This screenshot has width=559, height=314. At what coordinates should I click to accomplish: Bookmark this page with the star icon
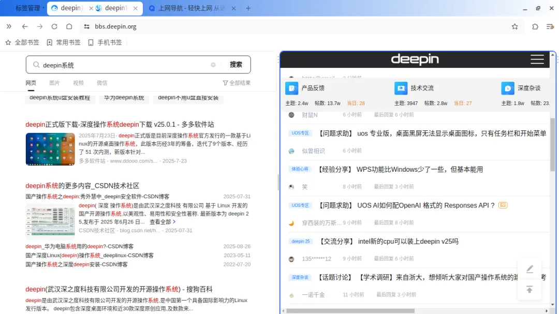pyautogui.click(x=515, y=26)
